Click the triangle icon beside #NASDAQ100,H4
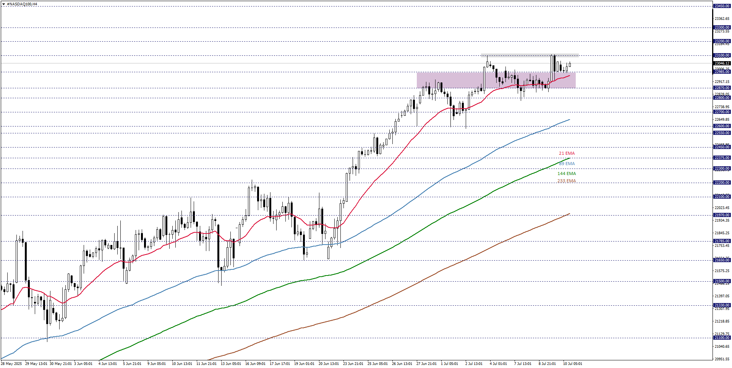The image size is (732, 368). pyautogui.click(x=3, y=4)
